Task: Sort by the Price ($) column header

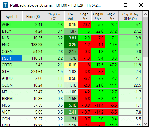Action: tap(33, 16)
